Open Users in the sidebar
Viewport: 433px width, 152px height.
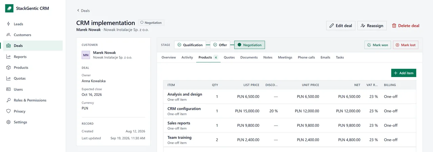(x=33, y=90)
